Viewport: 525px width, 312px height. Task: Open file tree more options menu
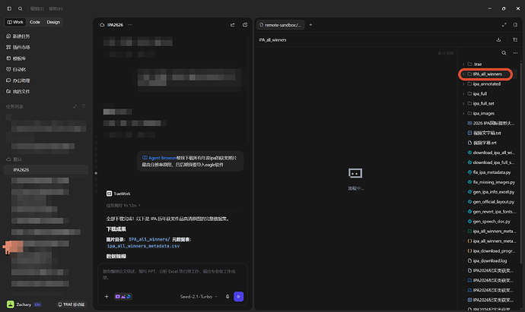[515, 53]
